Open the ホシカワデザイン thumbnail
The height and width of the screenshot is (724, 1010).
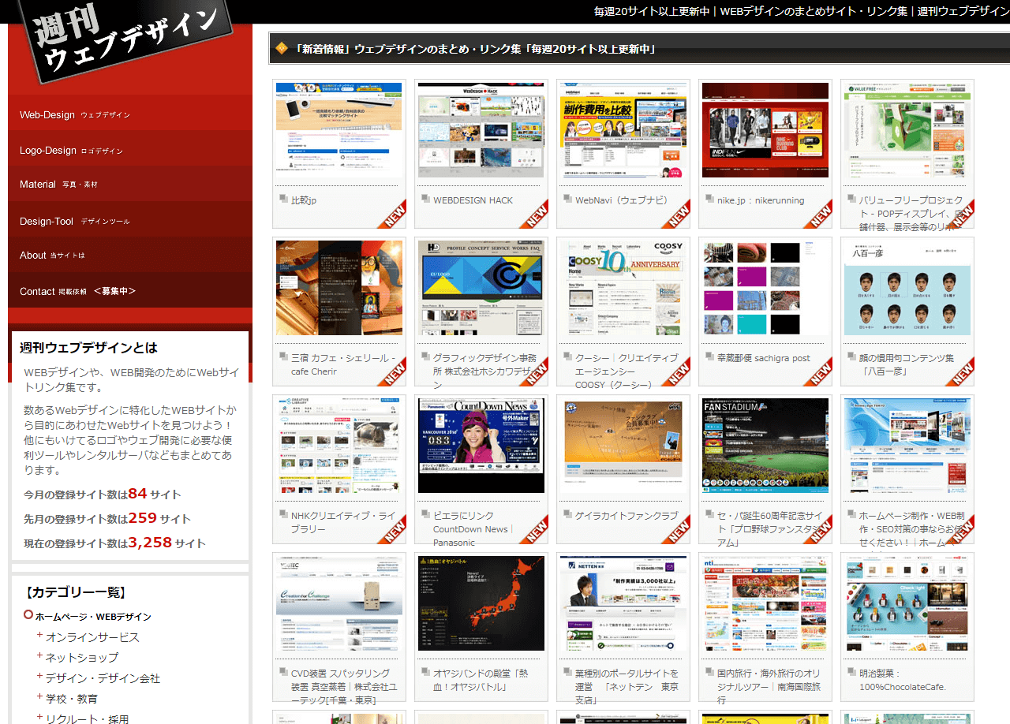(481, 288)
